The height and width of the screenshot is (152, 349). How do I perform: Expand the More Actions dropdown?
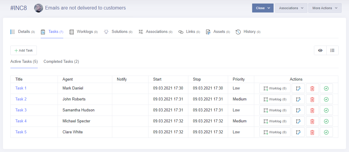(325, 8)
